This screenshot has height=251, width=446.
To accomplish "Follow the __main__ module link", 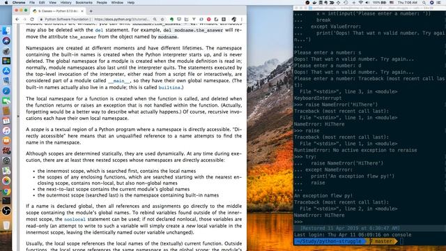I will [x=118, y=81].
